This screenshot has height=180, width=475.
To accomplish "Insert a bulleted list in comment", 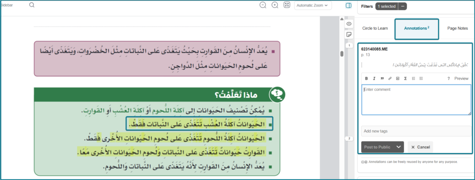I will [421, 78].
